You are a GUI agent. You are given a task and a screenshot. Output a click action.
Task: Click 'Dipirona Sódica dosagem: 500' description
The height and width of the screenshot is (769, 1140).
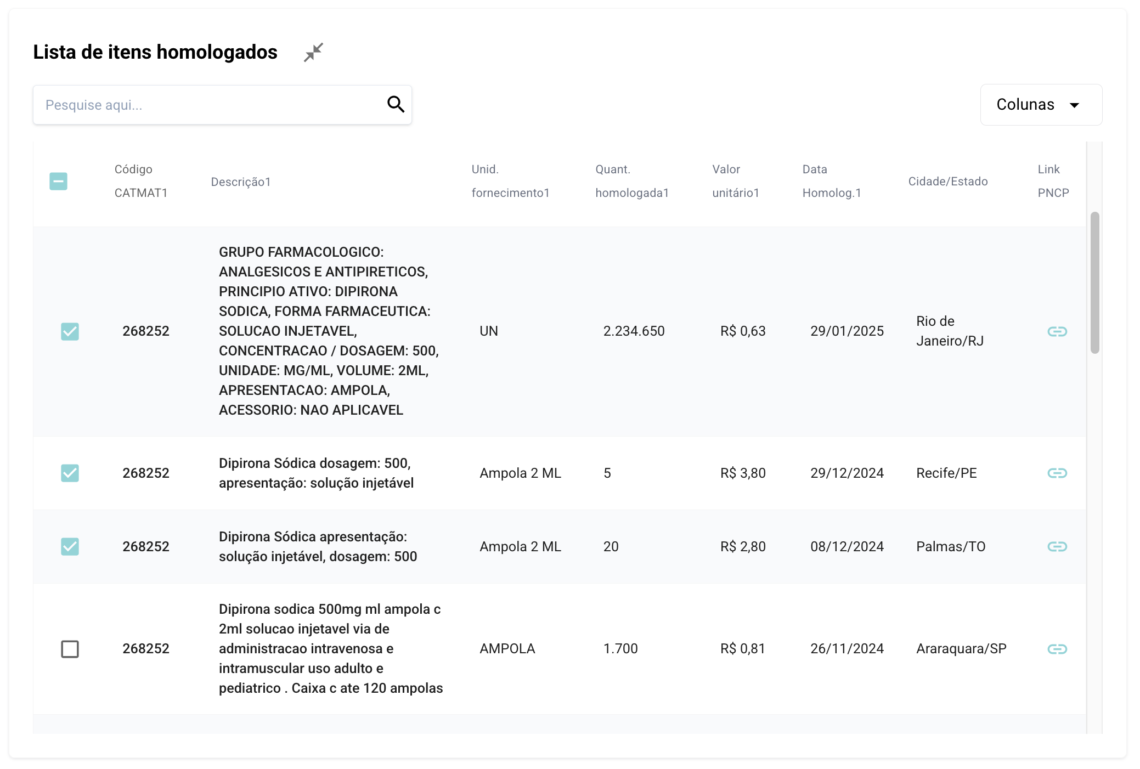(x=316, y=473)
